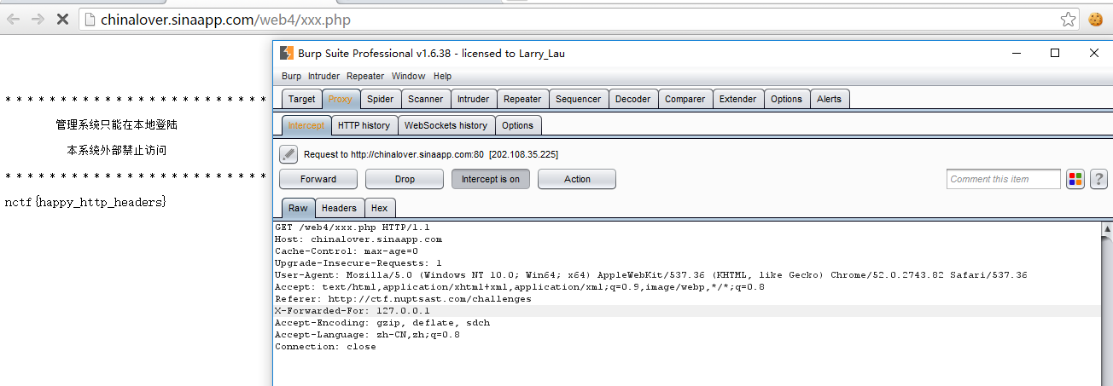Click the Request to http://chinalover.sinaapp.com:80 label
The height and width of the screenshot is (386, 1113).
point(431,154)
